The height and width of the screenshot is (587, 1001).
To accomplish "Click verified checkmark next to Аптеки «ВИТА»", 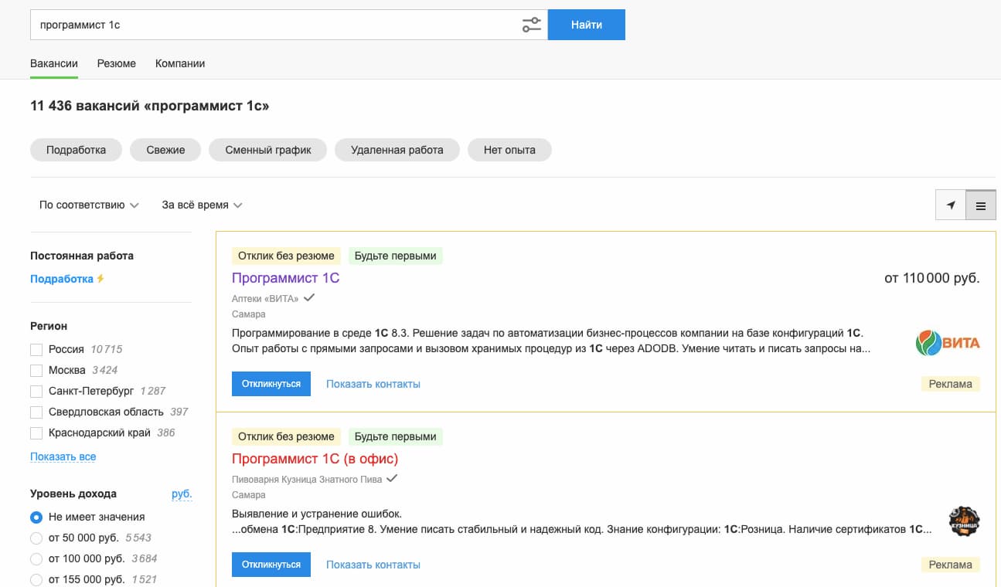I will click(x=309, y=298).
